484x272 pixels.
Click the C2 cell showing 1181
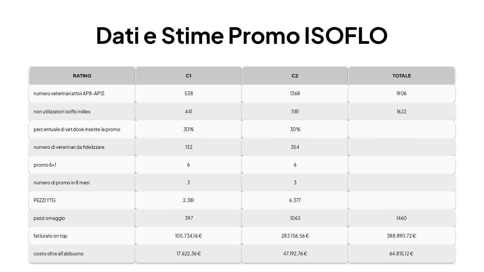[x=295, y=111]
